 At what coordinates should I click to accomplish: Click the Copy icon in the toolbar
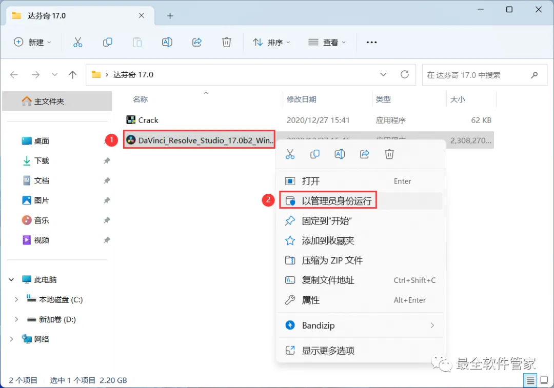107,43
